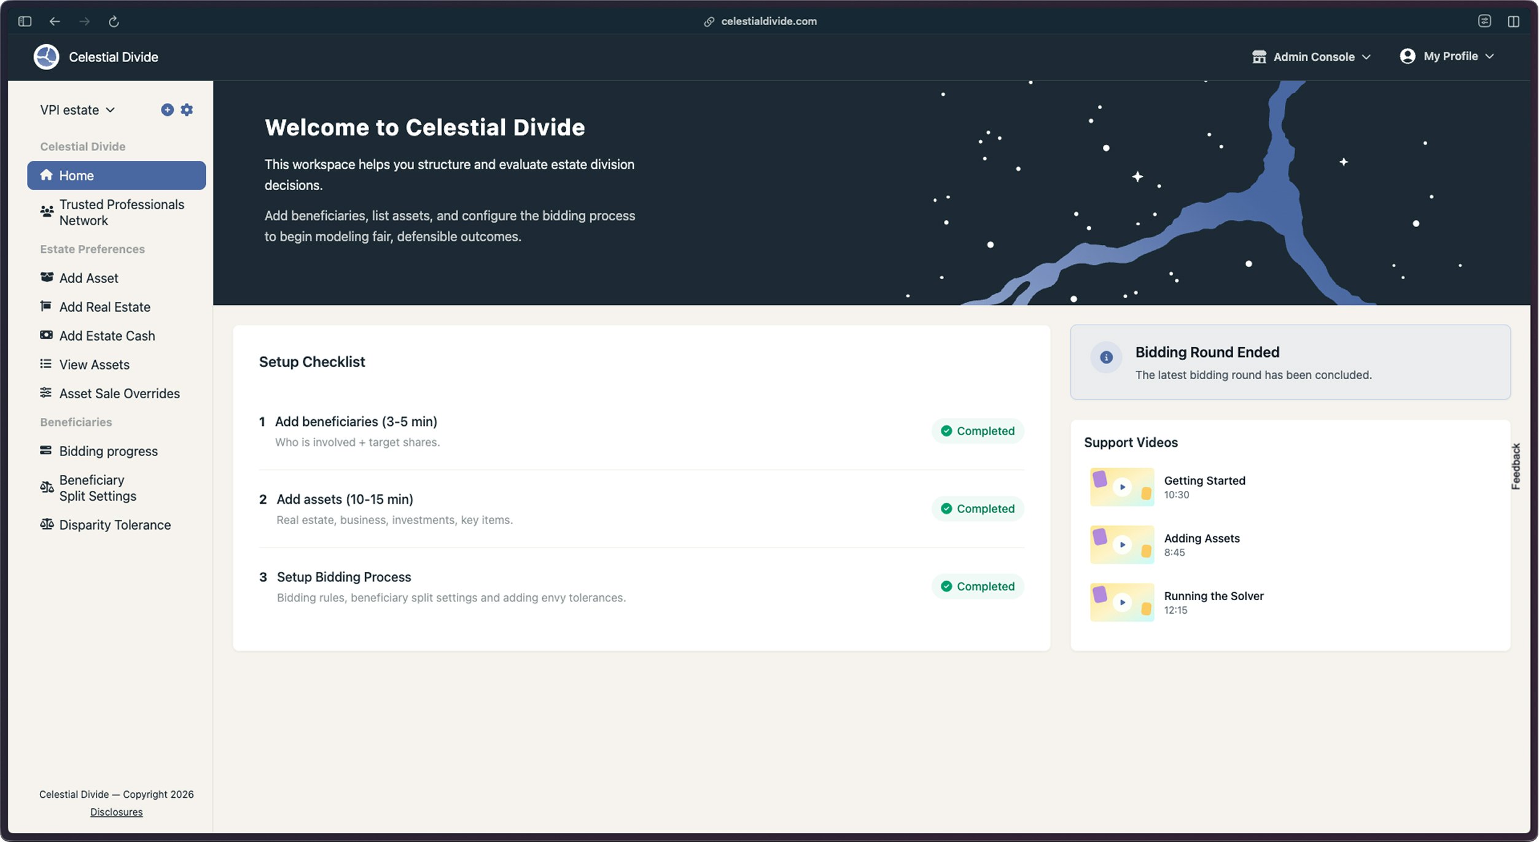Screen dimensions: 1539x842
Task: Open the Disclosures link
Action: tap(116, 812)
